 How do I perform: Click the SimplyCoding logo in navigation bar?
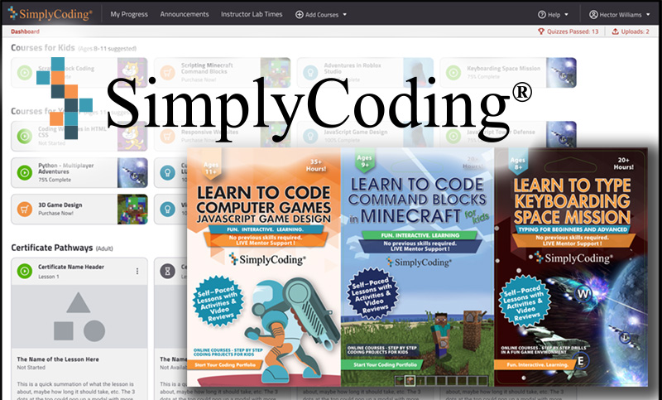[50, 13]
